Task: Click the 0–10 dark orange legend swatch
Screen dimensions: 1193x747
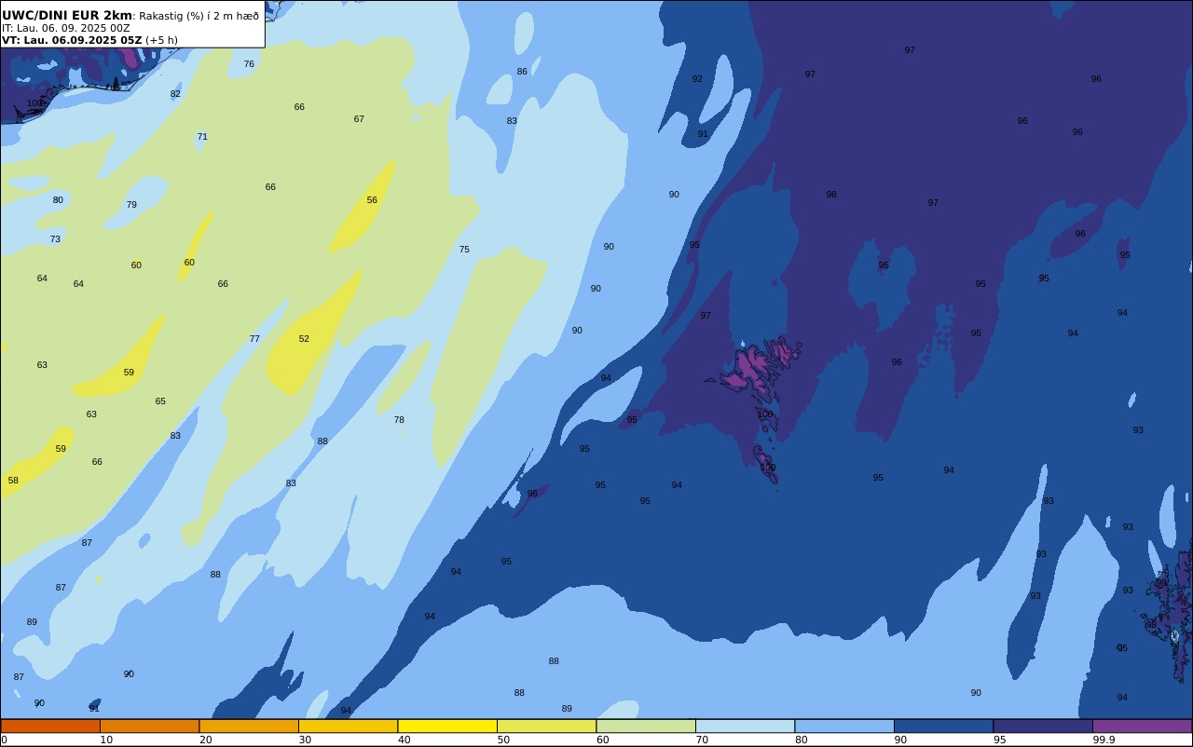Action: tap(50, 726)
